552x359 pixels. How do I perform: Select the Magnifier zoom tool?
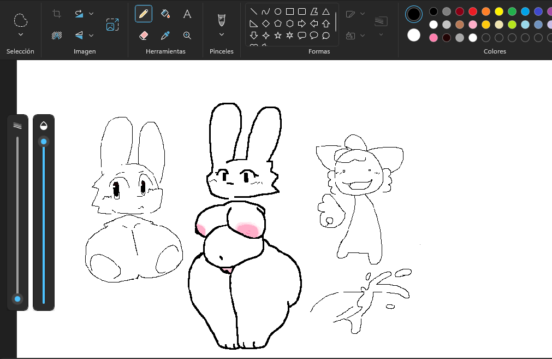pos(187,35)
